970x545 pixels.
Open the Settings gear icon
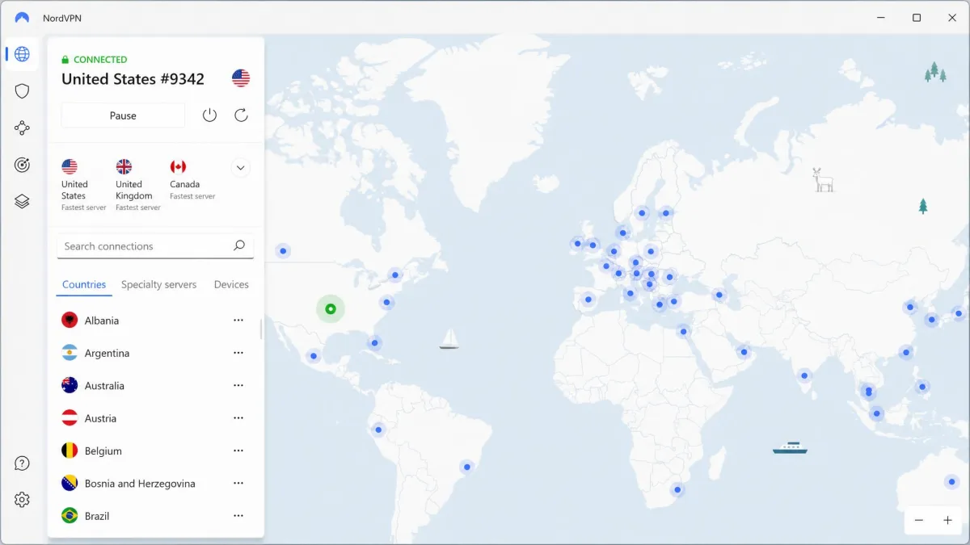(x=22, y=500)
